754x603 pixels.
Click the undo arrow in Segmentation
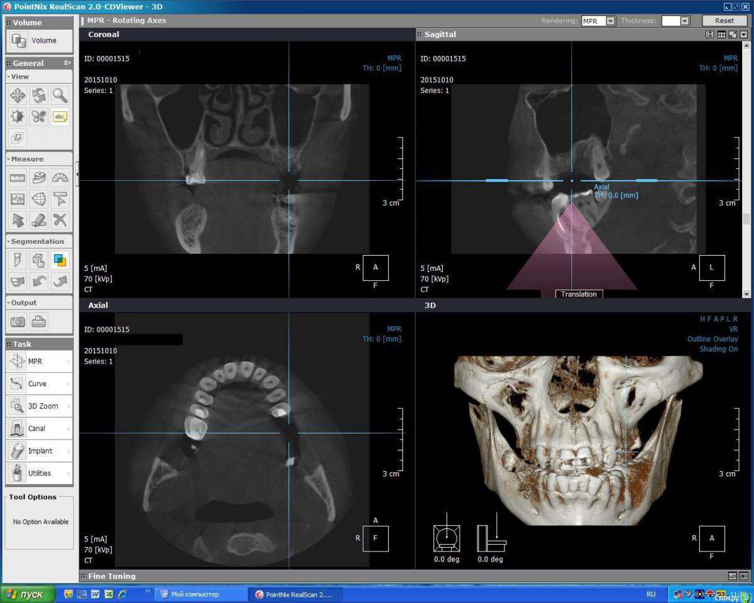[x=39, y=281]
